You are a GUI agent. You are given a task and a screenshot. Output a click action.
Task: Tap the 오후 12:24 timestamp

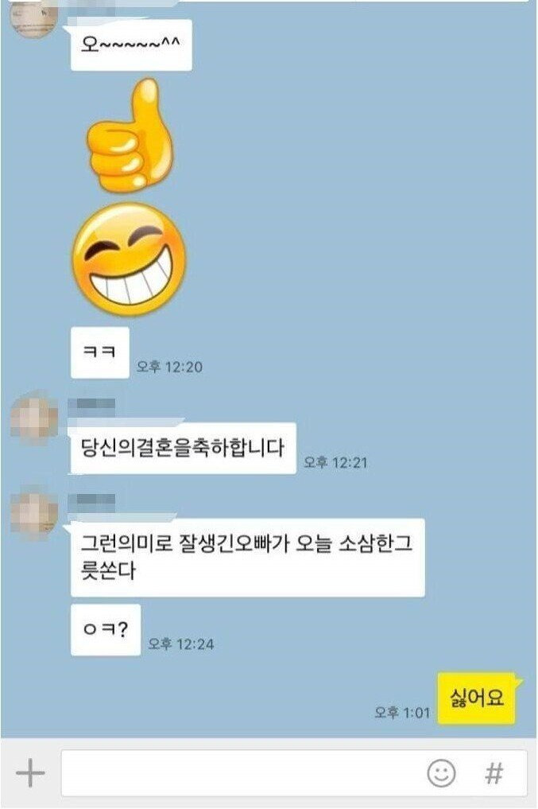[181, 644]
